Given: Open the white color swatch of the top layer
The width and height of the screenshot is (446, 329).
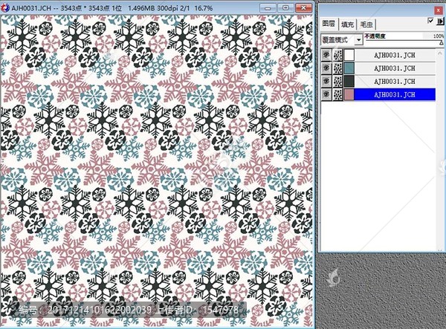Looking at the screenshot, I should pyautogui.click(x=349, y=55).
